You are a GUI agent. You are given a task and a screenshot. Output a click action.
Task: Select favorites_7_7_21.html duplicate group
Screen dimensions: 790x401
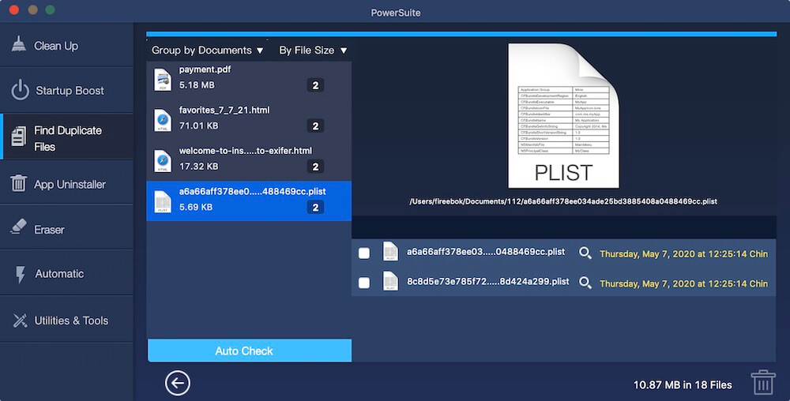coord(249,120)
